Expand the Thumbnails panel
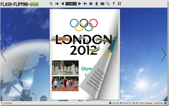The image size is (169, 106). 6,103
